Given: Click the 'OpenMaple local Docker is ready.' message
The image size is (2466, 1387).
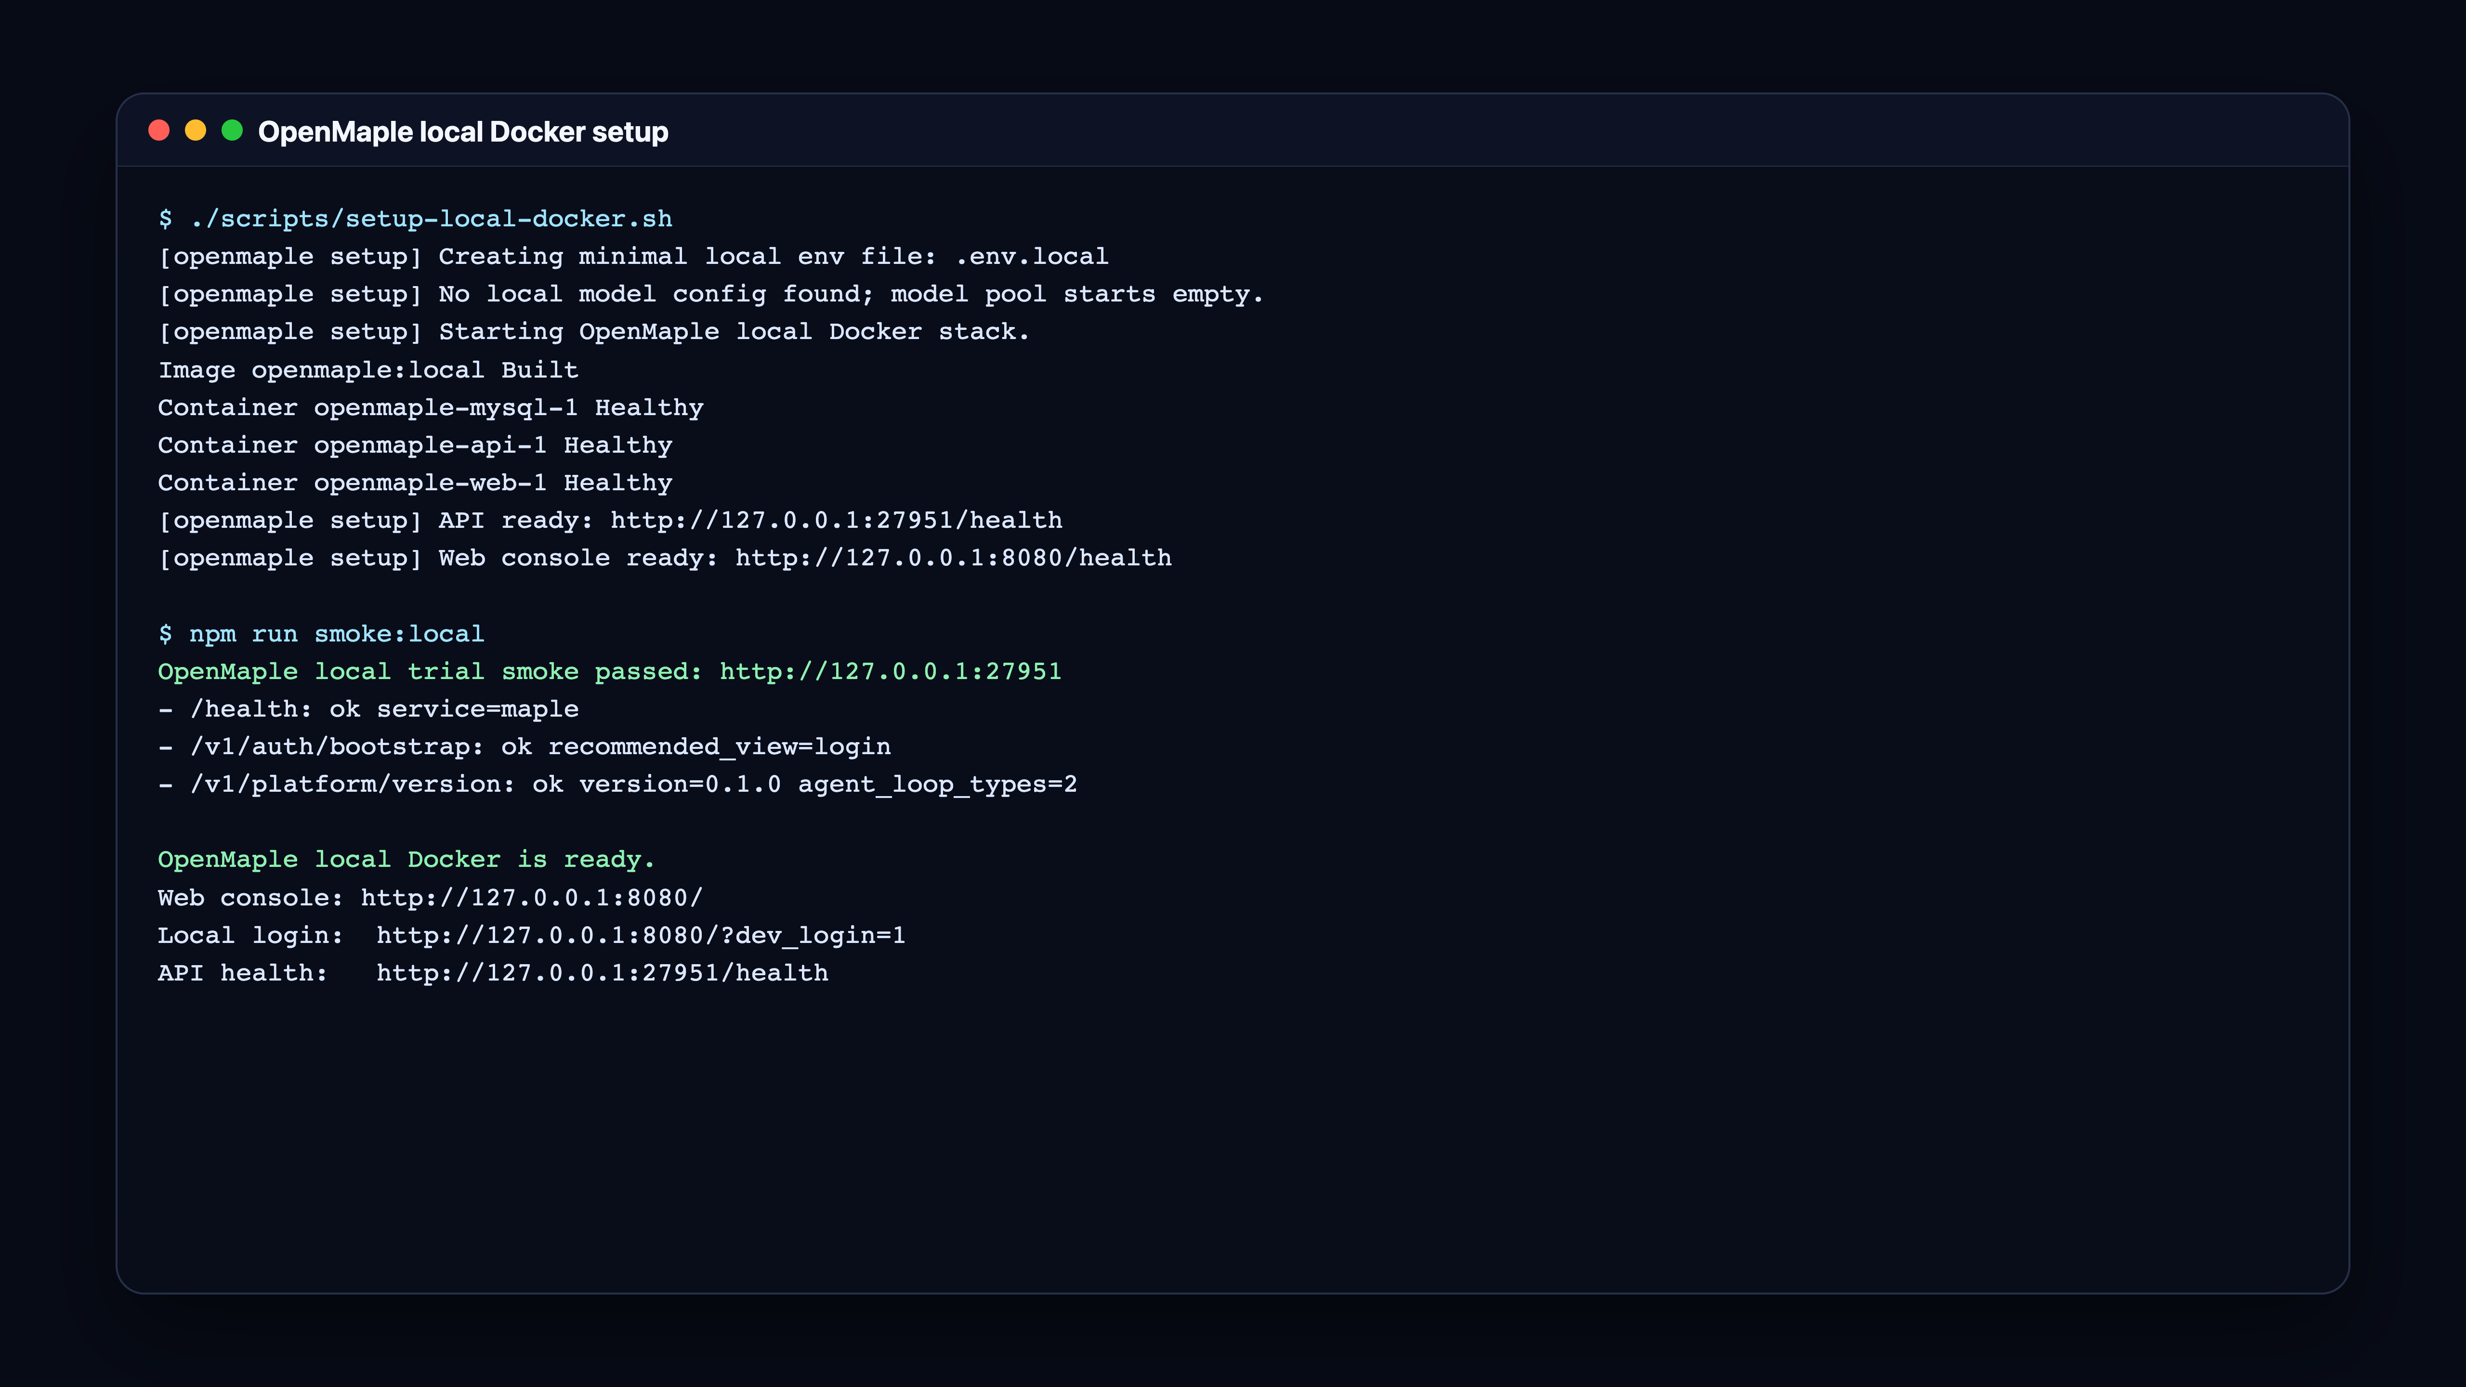Looking at the screenshot, I should point(407,860).
